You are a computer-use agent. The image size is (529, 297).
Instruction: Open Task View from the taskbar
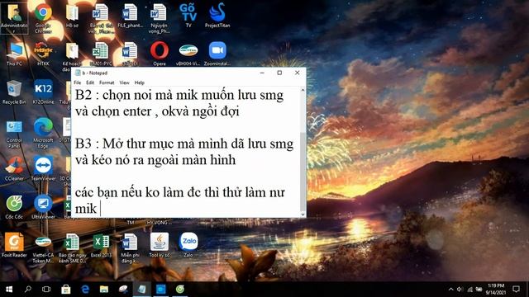[46, 290]
